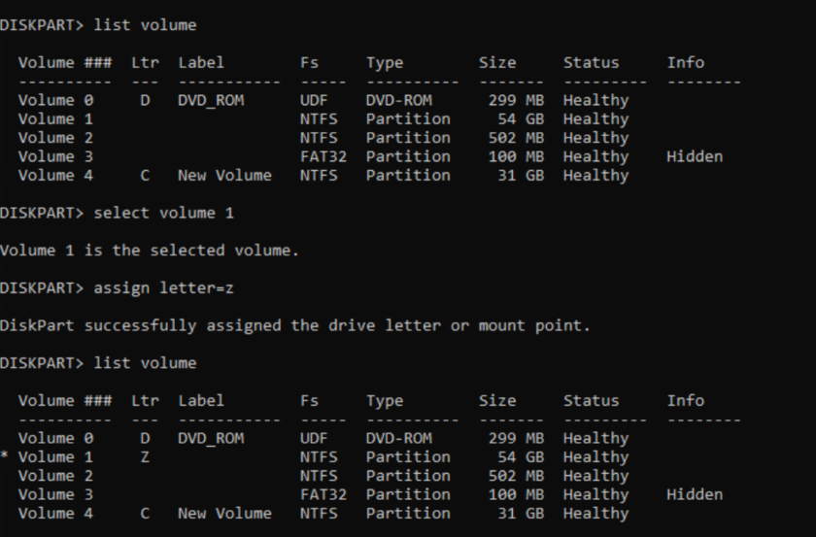Click the 'Hidden' info in second table

point(695,494)
